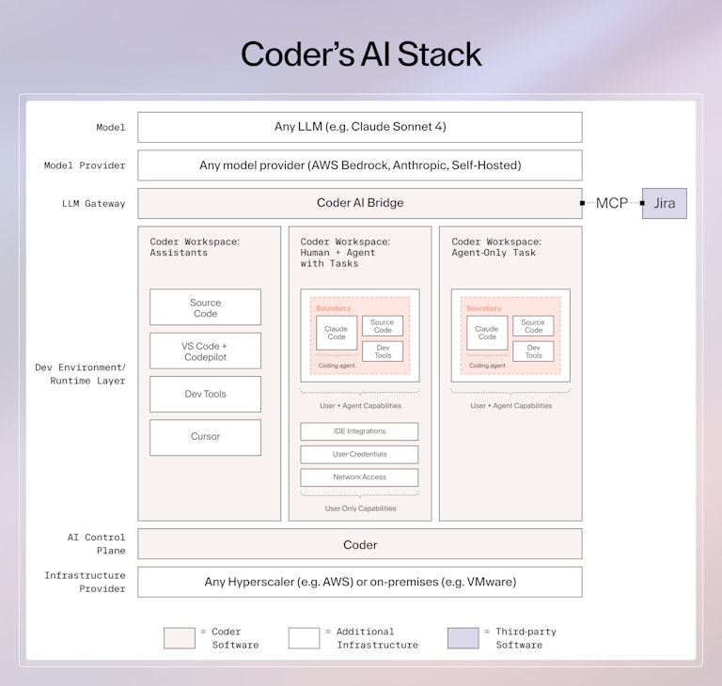Click the 'Any model provider' box
The width and height of the screenshot is (722, 686).
coord(360,165)
